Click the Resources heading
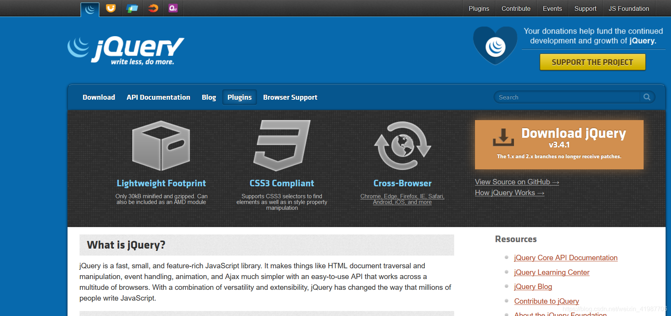671x316 pixels. point(516,239)
